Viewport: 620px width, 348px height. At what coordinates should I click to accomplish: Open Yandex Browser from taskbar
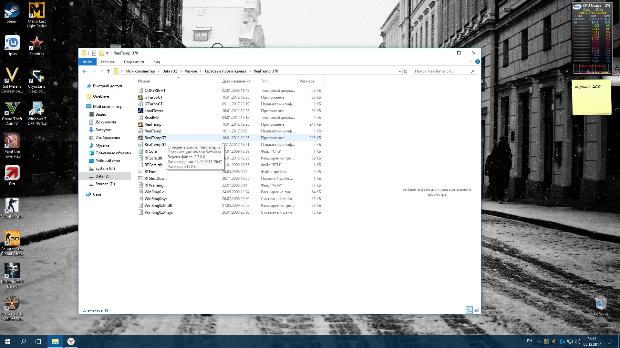71,342
